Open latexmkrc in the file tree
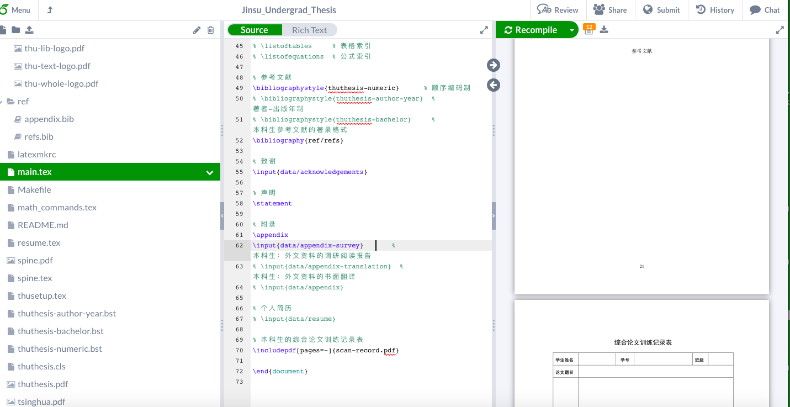Image resolution: width=790 pixels, height=407 pixels. pyautogui.click(x=36, y=155)
